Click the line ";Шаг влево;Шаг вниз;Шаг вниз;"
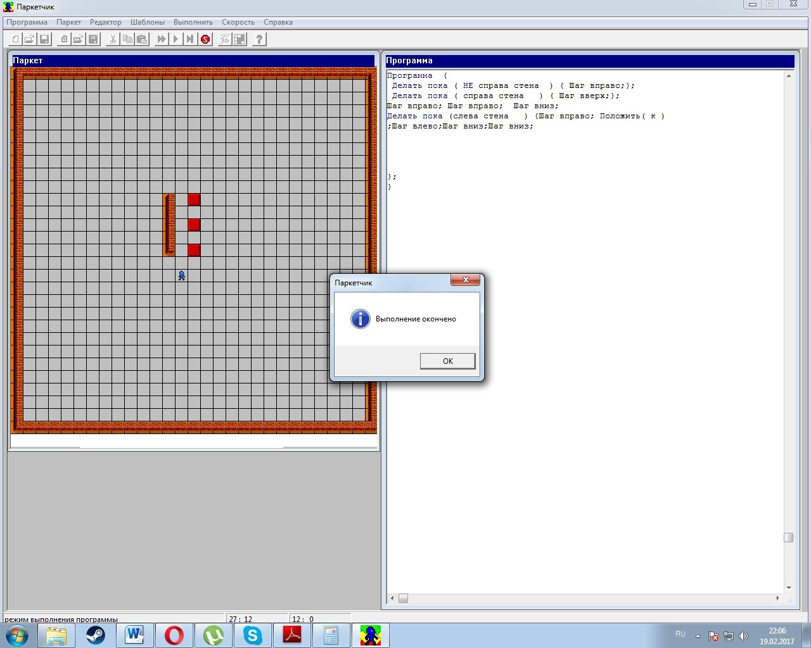Screen dimensions: 811x648 pyautogui.click(x=460, y=126)
